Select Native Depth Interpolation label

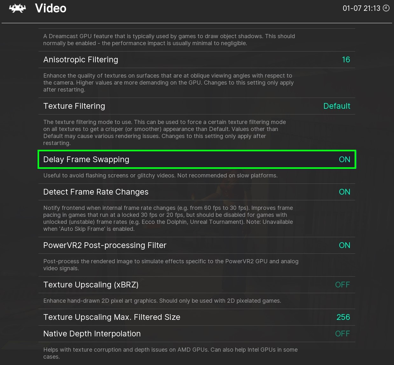coord(92,334)
